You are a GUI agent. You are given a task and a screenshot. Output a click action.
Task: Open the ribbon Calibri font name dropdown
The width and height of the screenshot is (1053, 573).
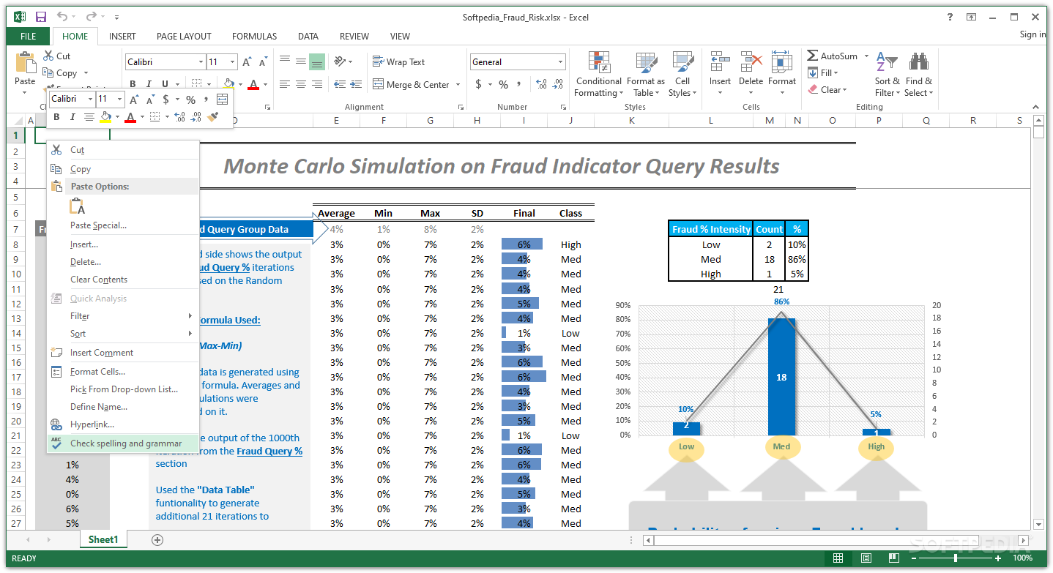201,62
